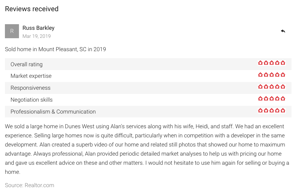Click the Market expertise stars

271,75
